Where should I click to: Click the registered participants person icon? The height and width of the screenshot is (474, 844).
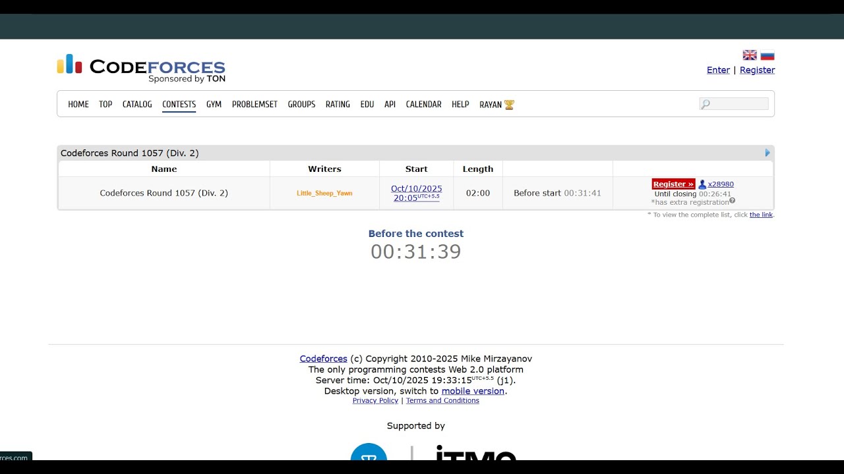pyautogui.click(x=702, y=184)
